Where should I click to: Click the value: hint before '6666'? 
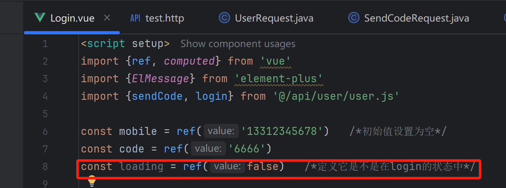(x=208, y=149)
